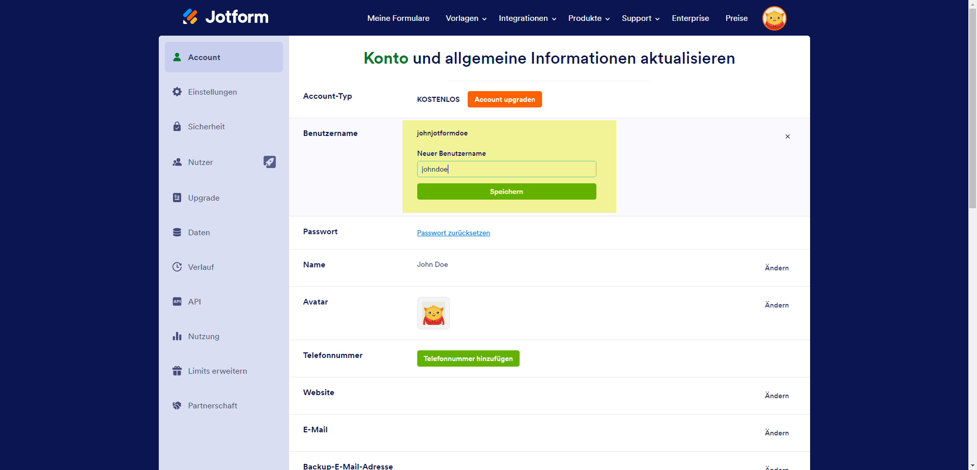This screenshot has width=977, height=470.
Task: Open the Enterprise page
Action: pos(691,18)
